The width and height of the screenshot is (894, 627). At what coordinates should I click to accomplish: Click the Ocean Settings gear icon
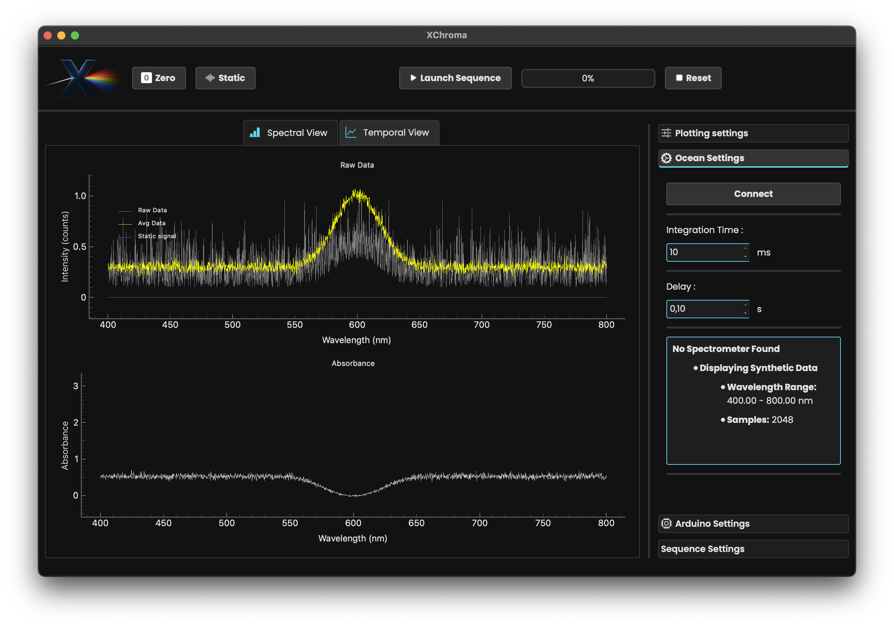[666, 158]
